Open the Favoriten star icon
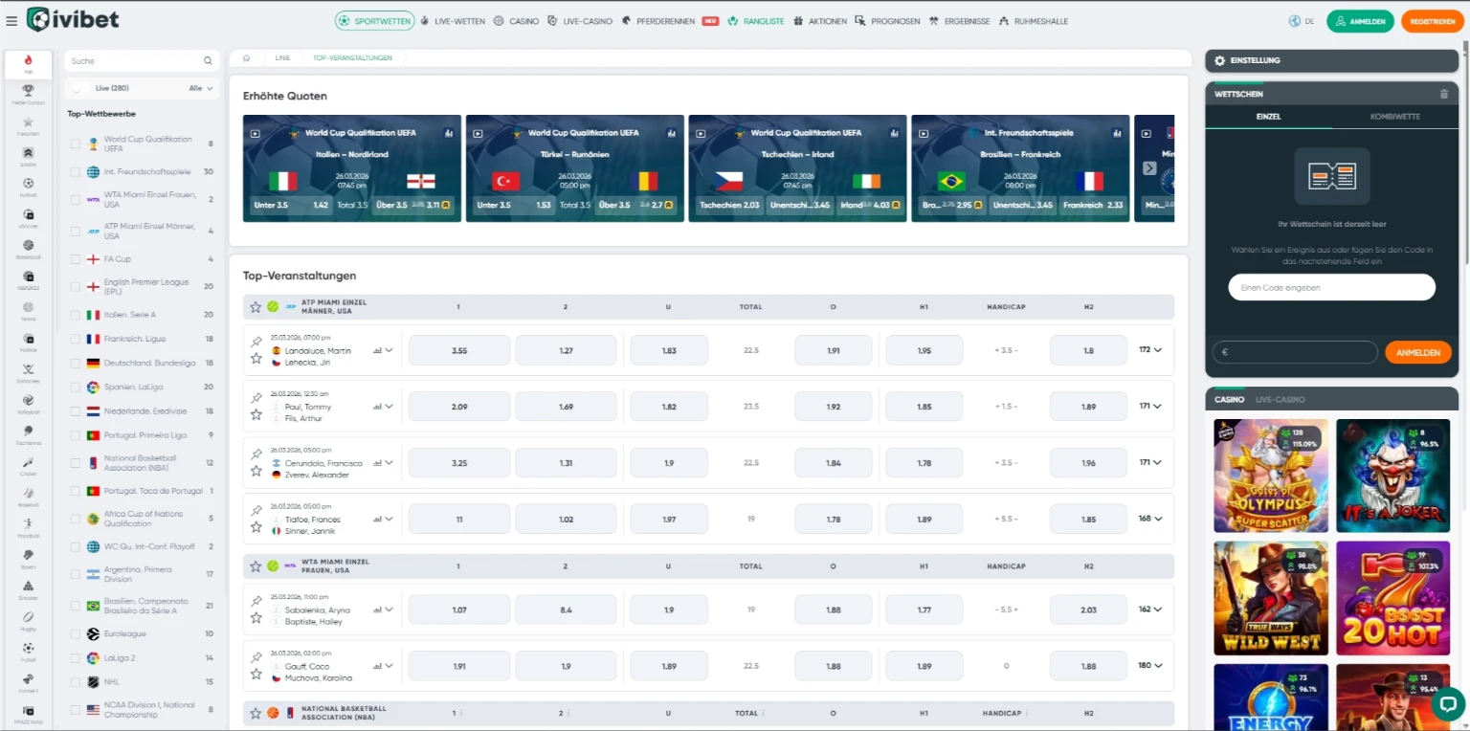Screen dimensions: 1470x731 [x=28, y=122]
